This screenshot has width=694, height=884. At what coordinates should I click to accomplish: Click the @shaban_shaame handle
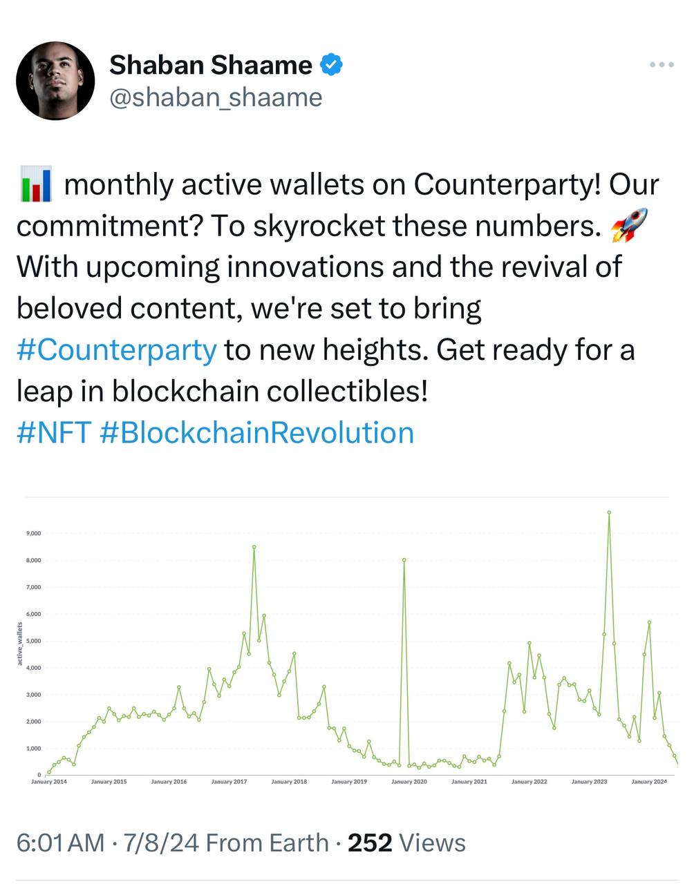pos(216,97)
